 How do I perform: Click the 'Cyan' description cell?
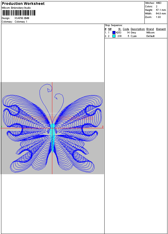134,36
